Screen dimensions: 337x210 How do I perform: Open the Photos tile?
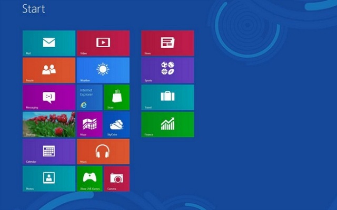pyautogui.click(x=49, y=178)
